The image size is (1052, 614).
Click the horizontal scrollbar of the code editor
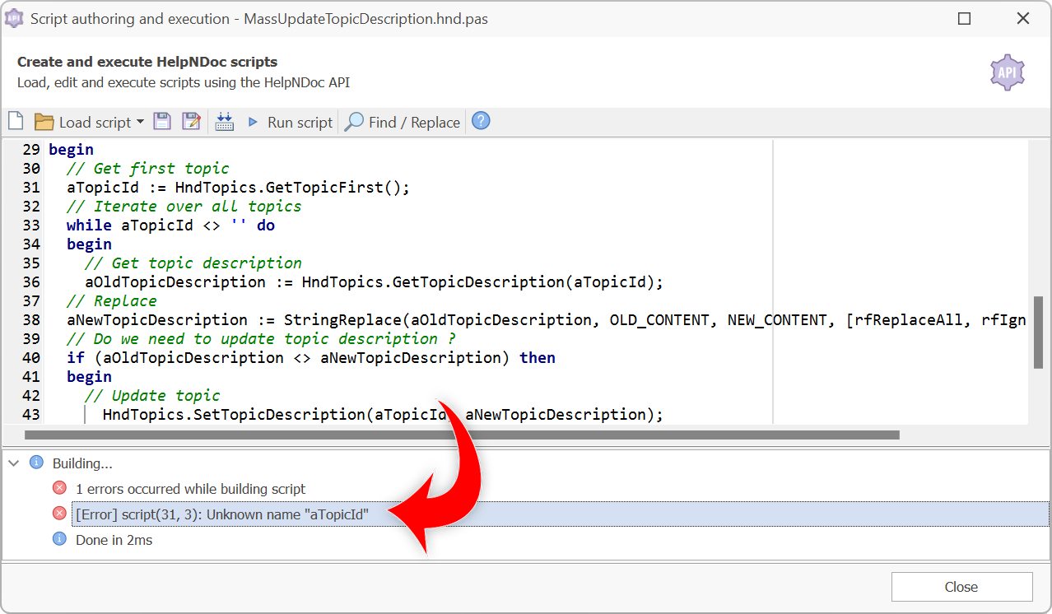(x=462, y=435)
